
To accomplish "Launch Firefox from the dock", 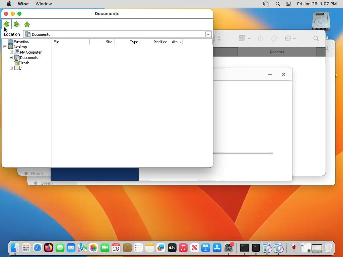I will click(x=49, y=248).
